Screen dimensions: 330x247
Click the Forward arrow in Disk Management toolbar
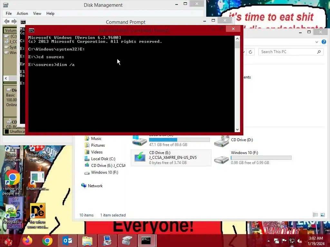(14, 21)
